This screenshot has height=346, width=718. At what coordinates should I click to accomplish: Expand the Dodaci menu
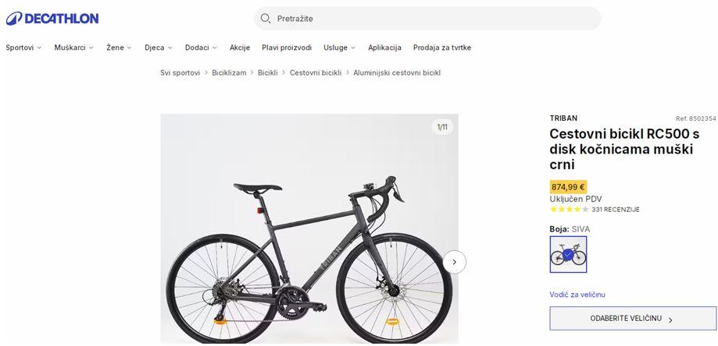pyautogui.click(x=201, y=48)
